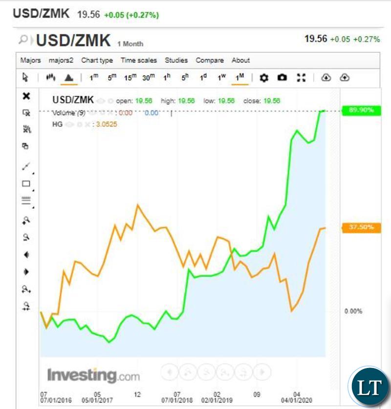Open the Chart type dropdown menu
Viewport: 391px width, 409px height.
point(97,60)
